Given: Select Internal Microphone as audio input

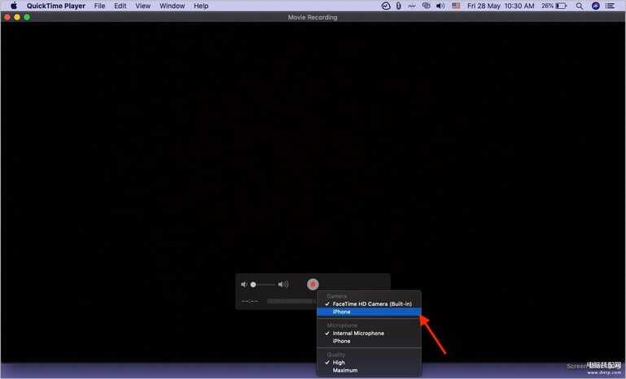Looking at the screenshot, I should tap(369, 333).
